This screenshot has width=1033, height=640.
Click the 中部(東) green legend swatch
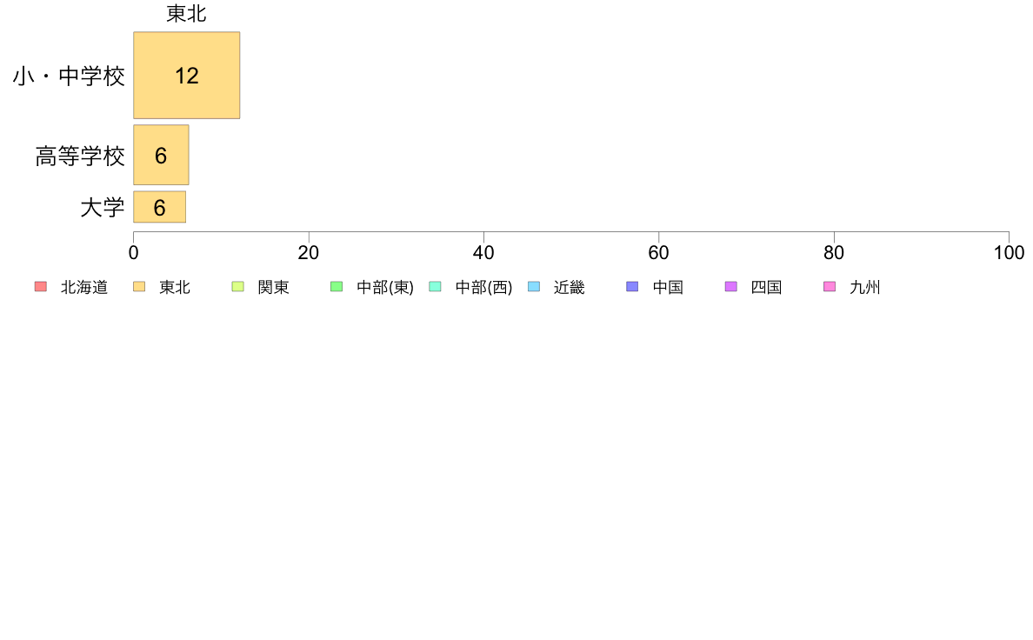[x=337, y=287]
